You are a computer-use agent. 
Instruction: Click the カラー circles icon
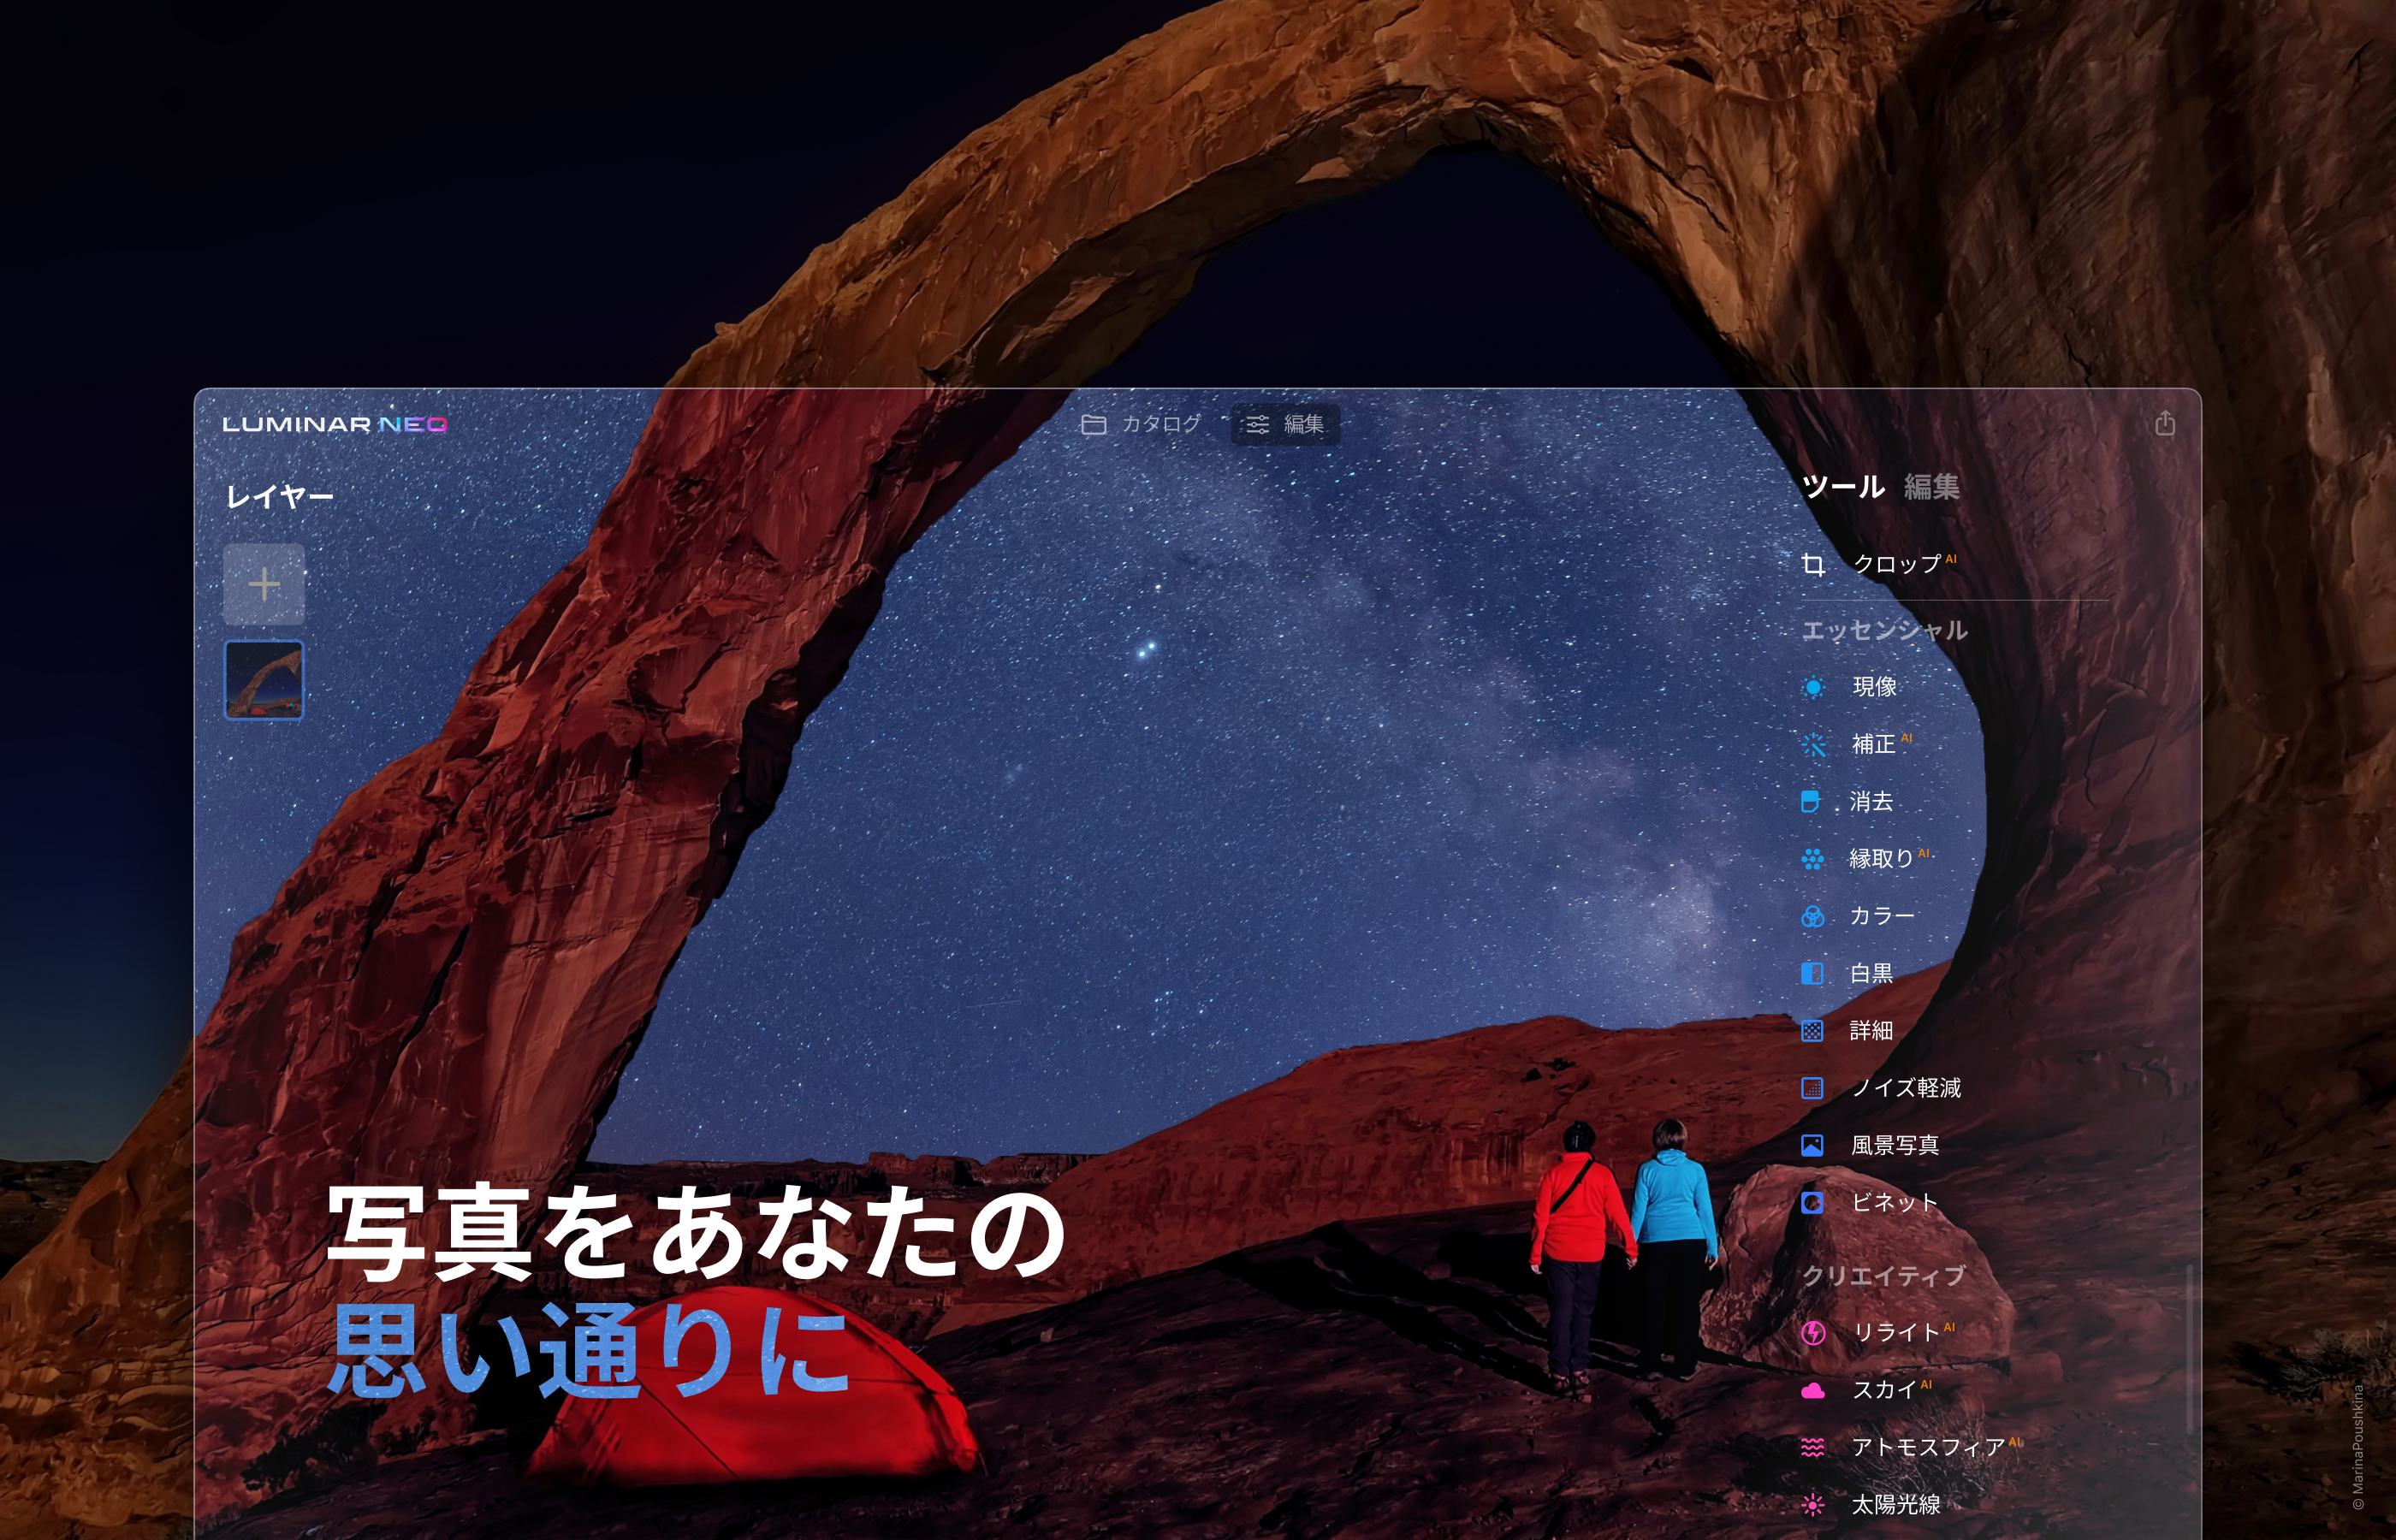click(x=1812, y=916)
